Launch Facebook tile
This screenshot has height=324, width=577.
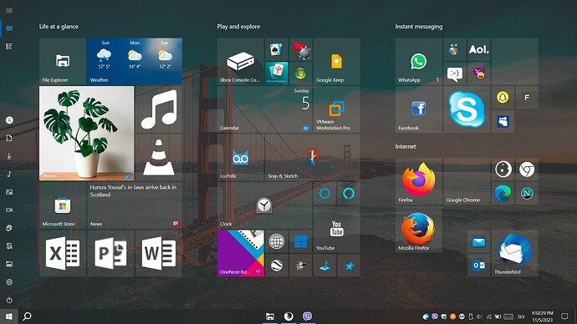(x=419, y=109)
